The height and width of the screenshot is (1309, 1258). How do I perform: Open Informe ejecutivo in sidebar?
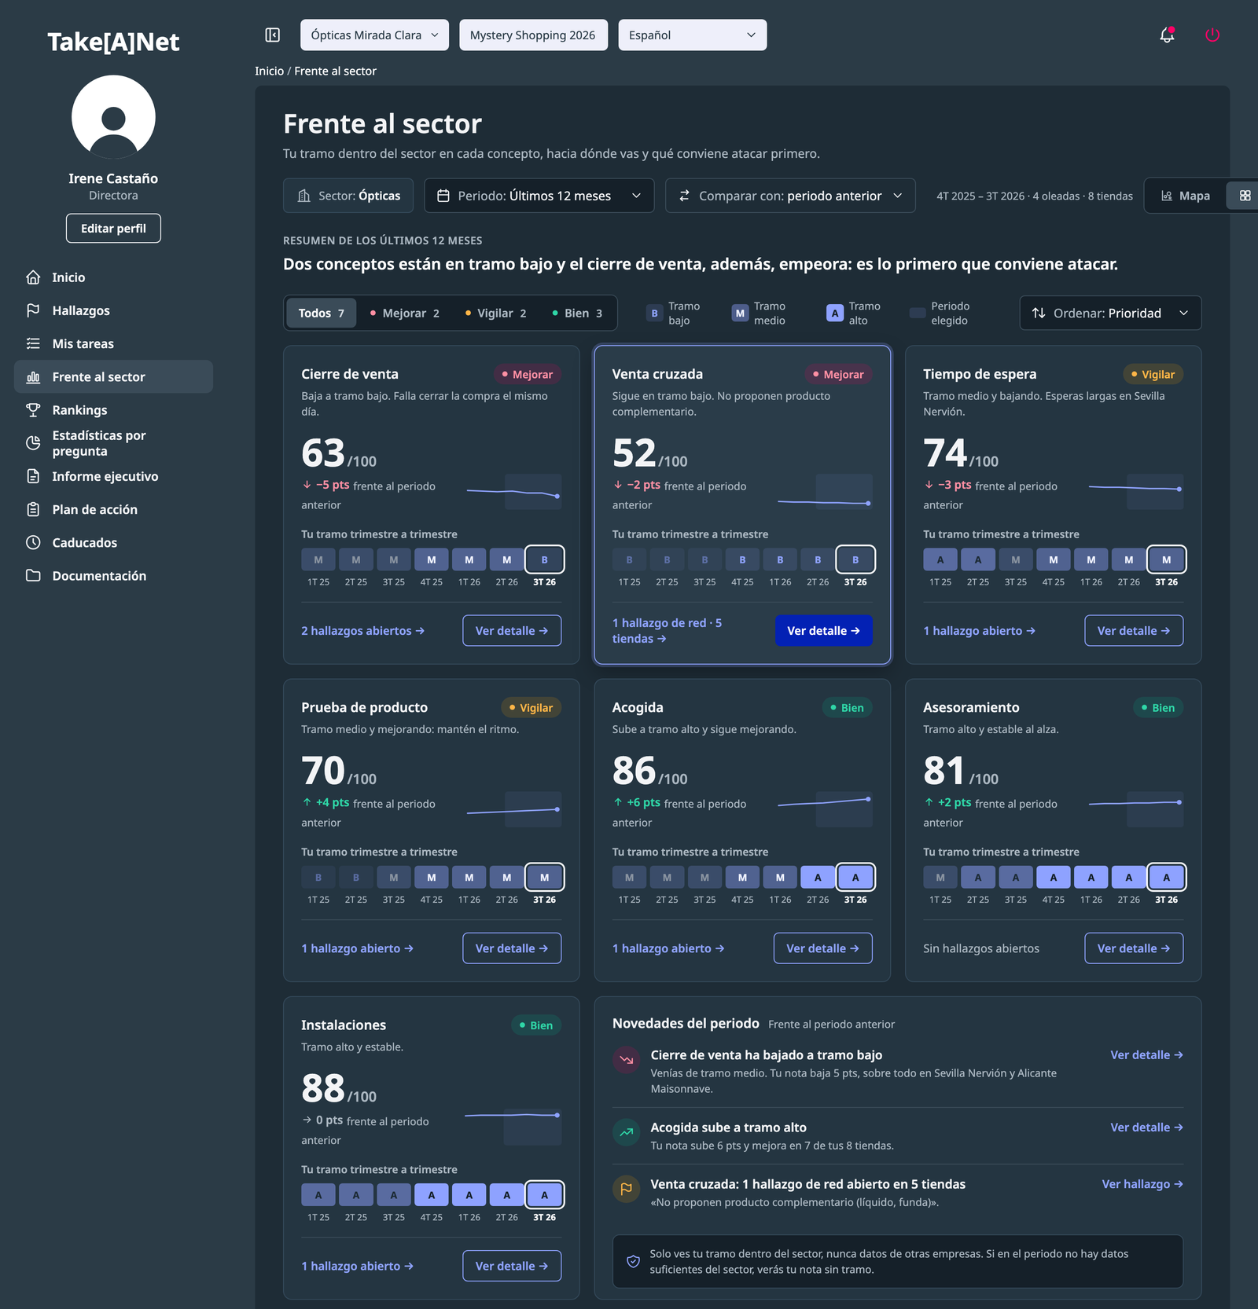pos(113,476)
